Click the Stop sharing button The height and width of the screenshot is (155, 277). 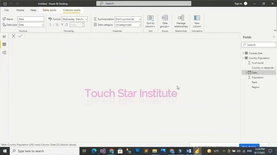249,146
